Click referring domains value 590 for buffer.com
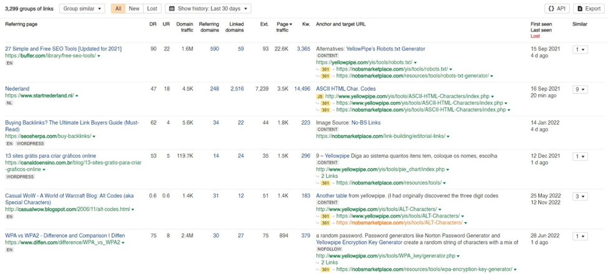This screenshot has height=274, width=608. (x=214, y=49)
